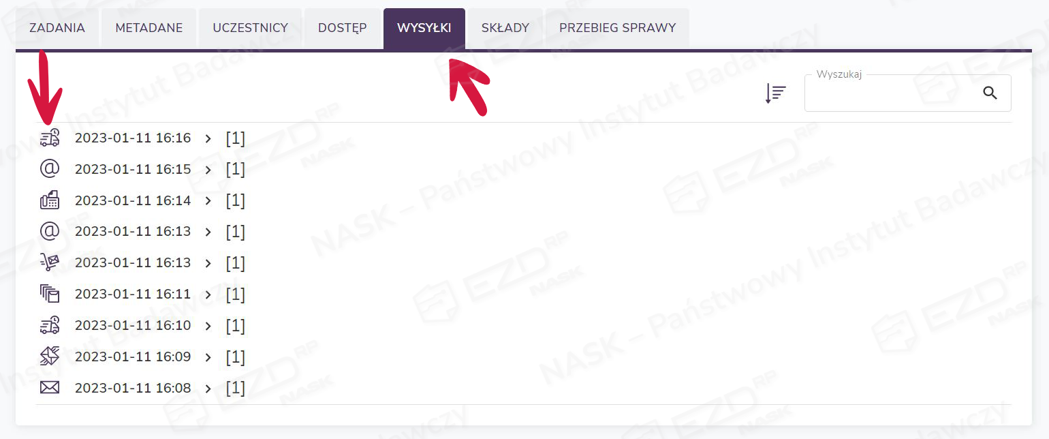Screen dimensions: 1049x439
Task: Click the courier truck icon at 16:16
Action: pyautogui.click(x=50, y=138)
